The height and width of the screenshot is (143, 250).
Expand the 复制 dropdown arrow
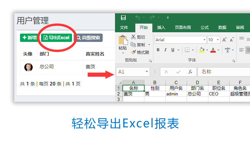(x=149, y=45)
